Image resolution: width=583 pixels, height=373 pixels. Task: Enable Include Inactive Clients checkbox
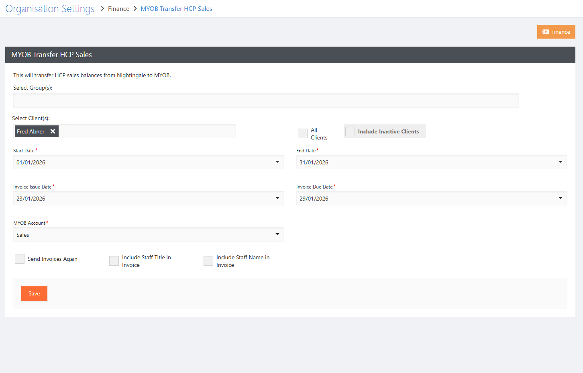click(350, 131)
